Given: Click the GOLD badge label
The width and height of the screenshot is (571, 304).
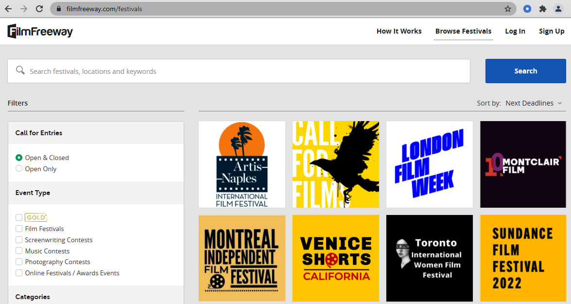Looking at the screenshot, I should click(35, 217).
